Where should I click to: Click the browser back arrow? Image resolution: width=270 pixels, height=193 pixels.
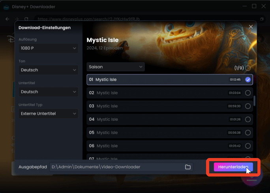(7, 19)
